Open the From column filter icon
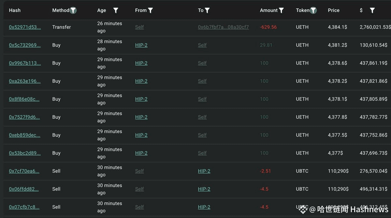The width and height of the screenshot is (391, 218). pos(151,10)
